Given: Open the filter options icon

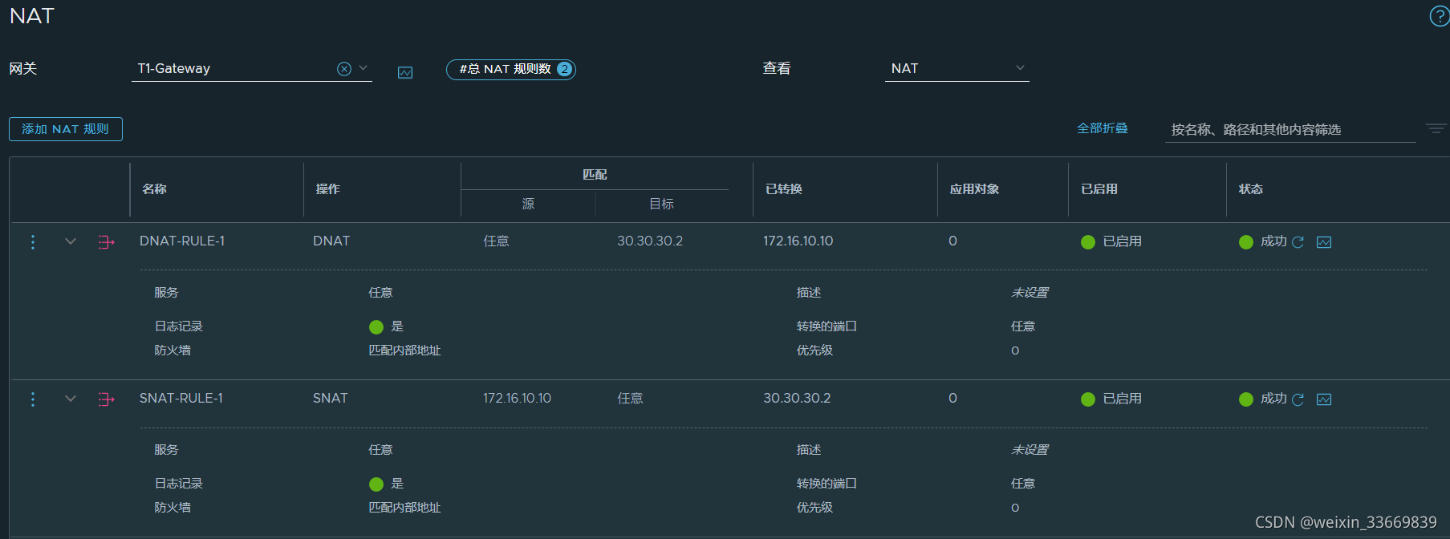Looking at the screenshot, I should (x=1436, y=128).
